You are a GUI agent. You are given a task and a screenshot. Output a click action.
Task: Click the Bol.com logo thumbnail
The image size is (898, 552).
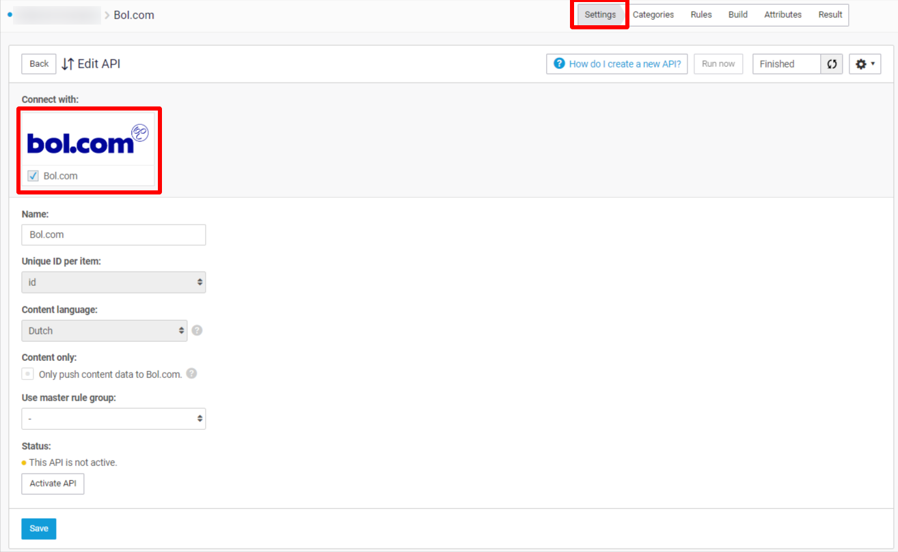point(88,139)
